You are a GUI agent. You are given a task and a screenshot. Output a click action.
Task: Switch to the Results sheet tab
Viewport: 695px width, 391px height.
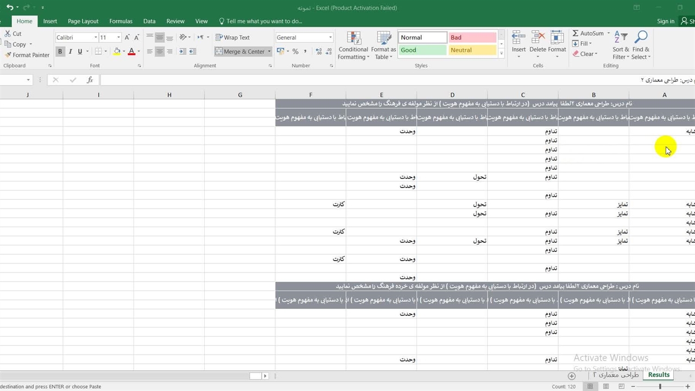[659, 375]
